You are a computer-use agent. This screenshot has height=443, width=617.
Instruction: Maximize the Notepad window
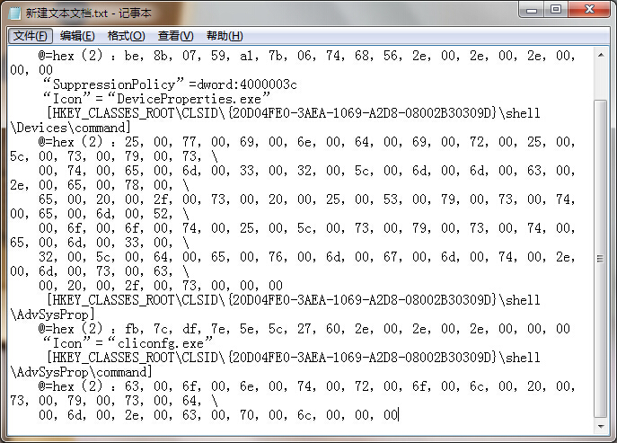click(x=556, y=10)
